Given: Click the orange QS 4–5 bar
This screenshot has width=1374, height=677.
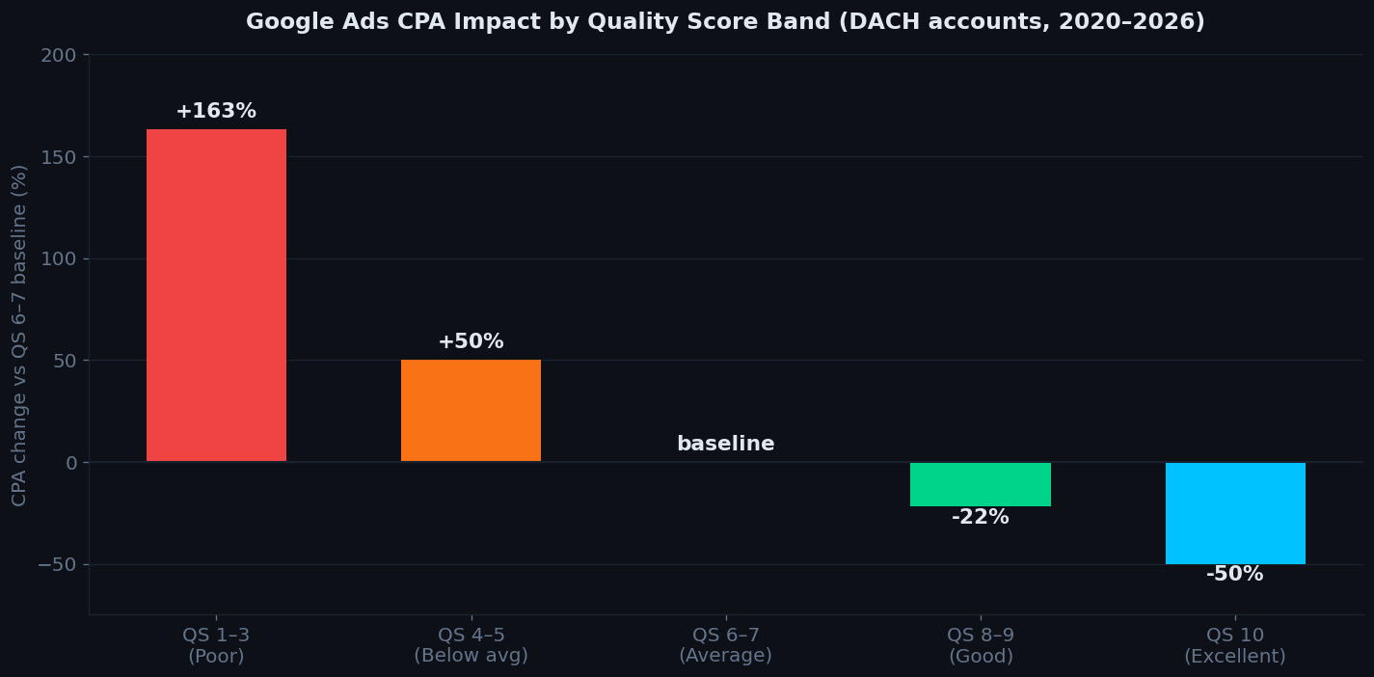Looking at the screenshot, I should pyautogui.click(x=471, y=411).
